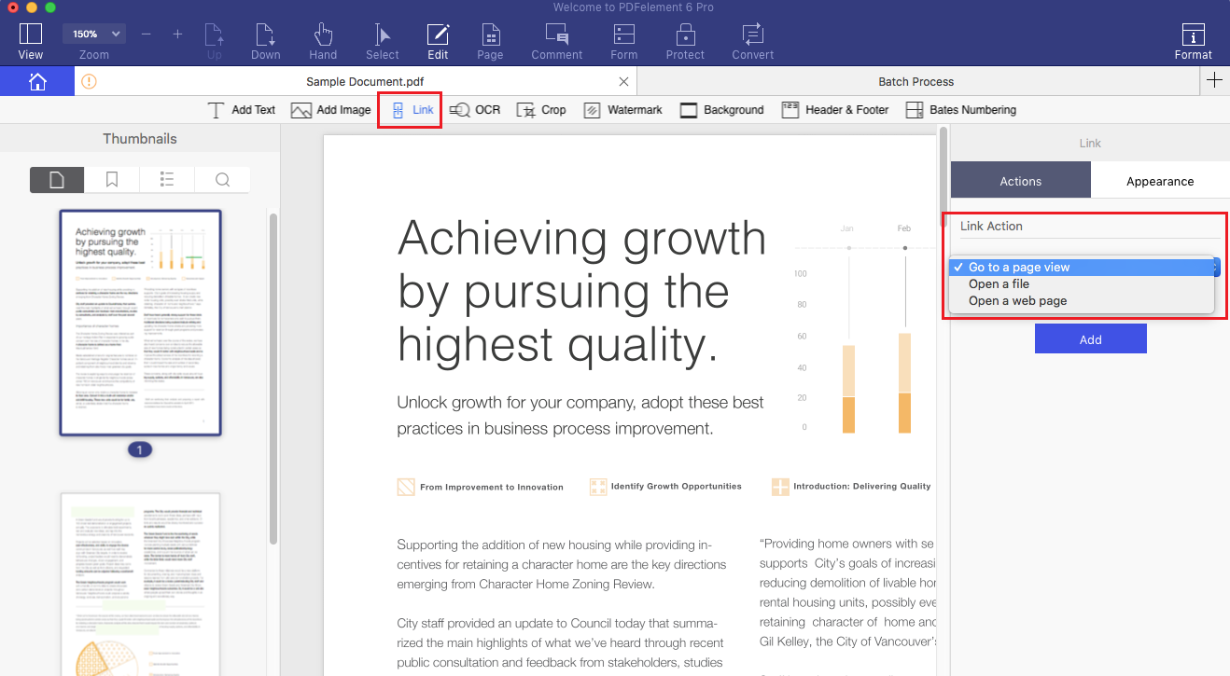Choose 'Open a web page' option
The height and width of the screenshot is (676, 1230).
click(x=1017, y=301)
